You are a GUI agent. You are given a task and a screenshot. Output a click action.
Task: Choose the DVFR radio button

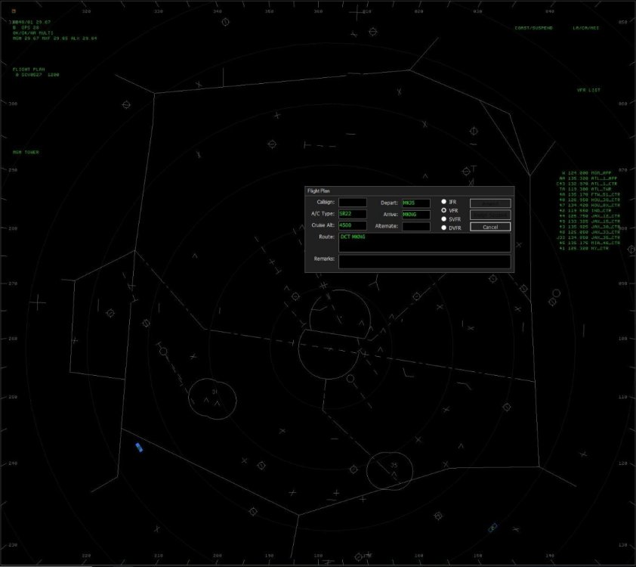pos(444,228)
